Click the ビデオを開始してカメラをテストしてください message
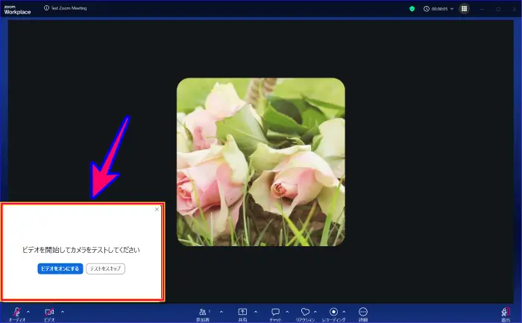 point(81,250)
